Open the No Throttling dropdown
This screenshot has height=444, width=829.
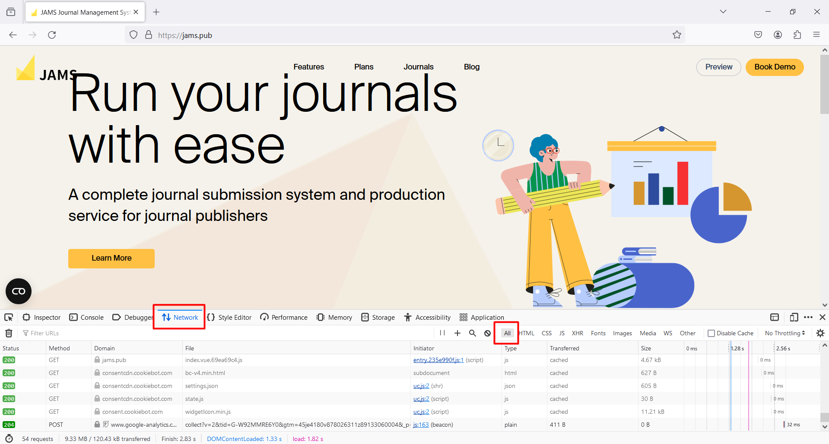(785, 333)
